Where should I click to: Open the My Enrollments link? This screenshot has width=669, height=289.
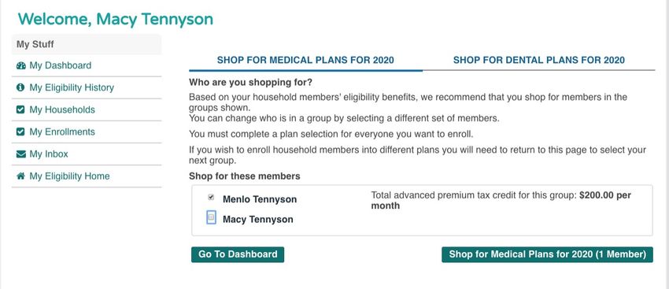pos(62,132)
